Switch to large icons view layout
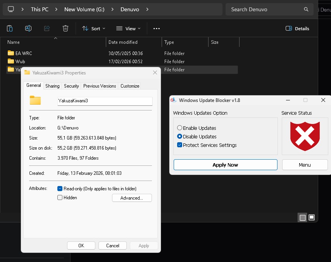Viewport: 331px width, 262px height. point(312,217)
